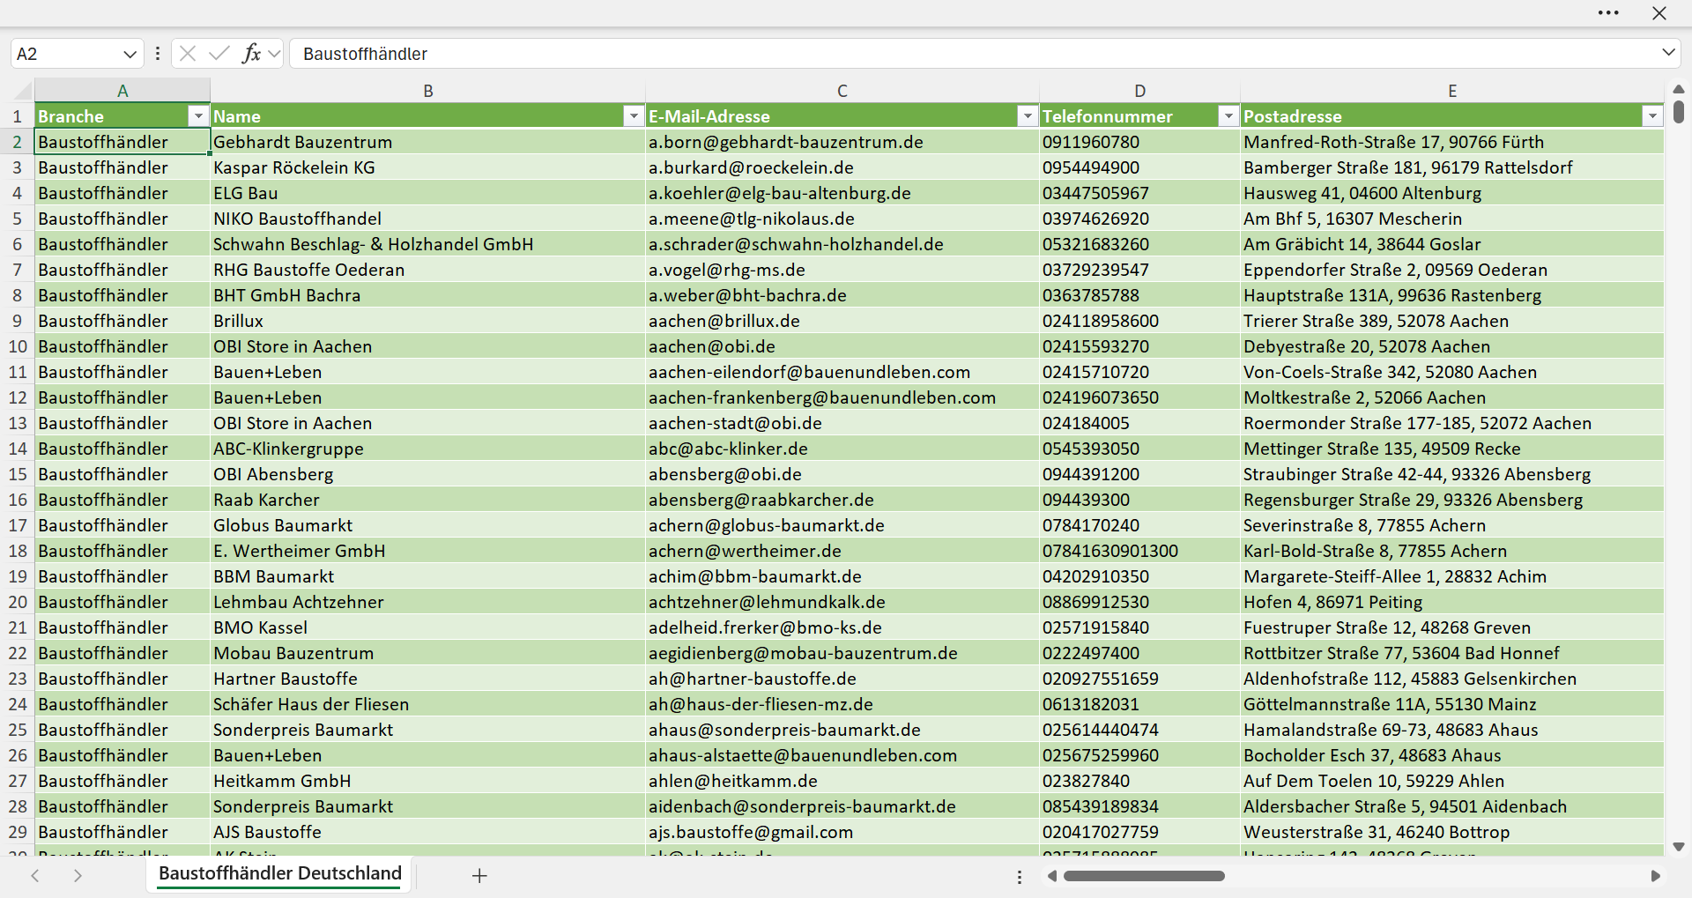Go to next sheet with right arrow
Screen dimensions: 1692x898
point(78,875)
